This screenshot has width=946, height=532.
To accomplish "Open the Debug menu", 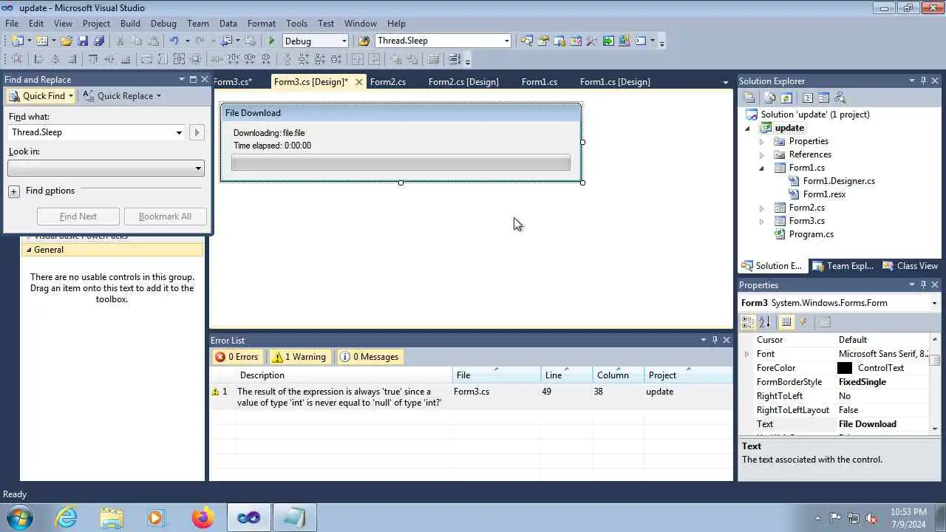I will tap(163, 24).
